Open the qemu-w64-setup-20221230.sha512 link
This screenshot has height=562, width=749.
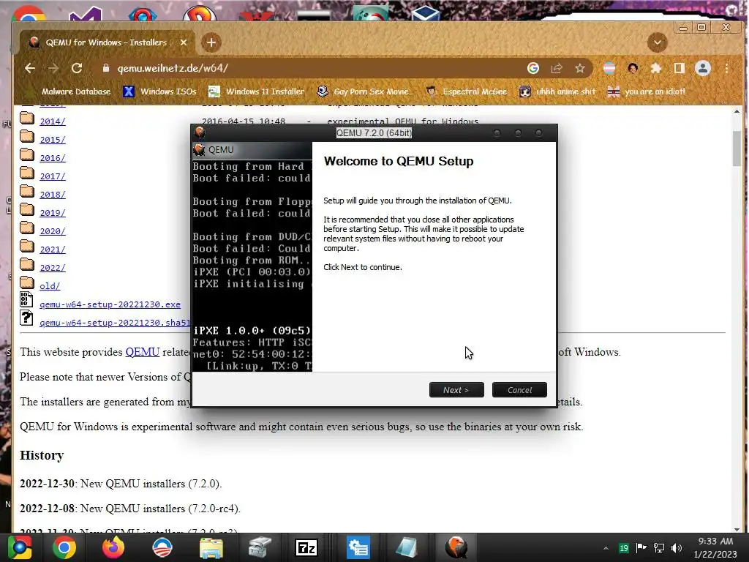(115, 323)
